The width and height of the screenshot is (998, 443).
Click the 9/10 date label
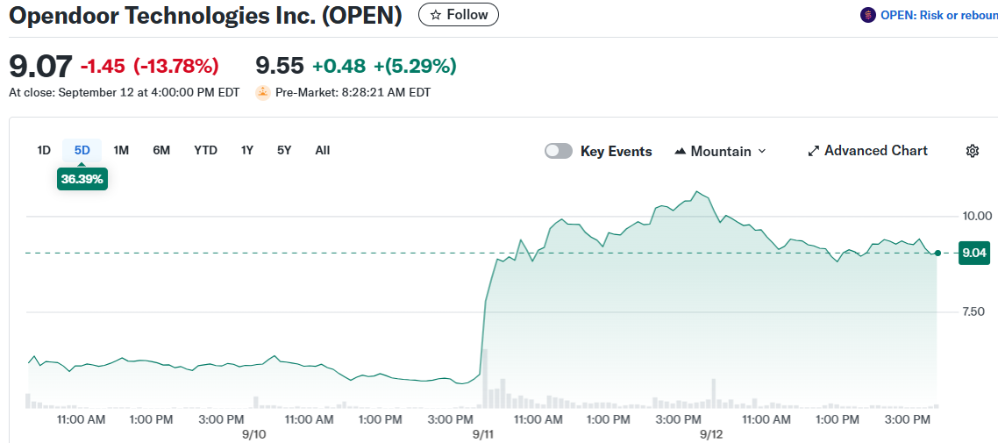pyautogui.click(x=254, y=433)
